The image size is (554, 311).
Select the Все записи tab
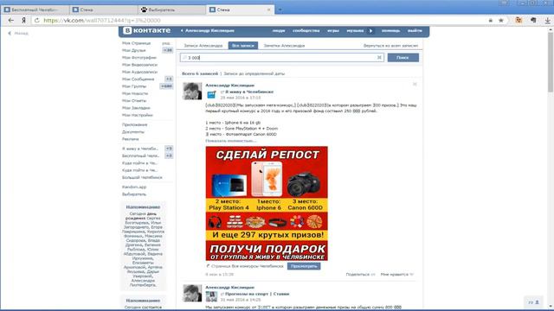[243, 46]
